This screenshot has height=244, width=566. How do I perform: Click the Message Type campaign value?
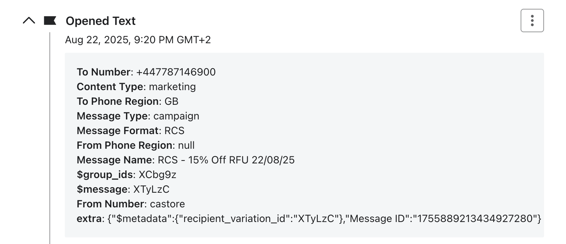[176, 116]
